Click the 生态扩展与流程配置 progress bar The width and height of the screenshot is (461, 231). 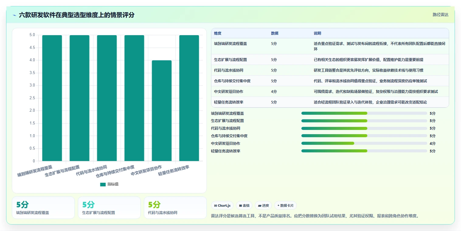click(x=364, y=121)
